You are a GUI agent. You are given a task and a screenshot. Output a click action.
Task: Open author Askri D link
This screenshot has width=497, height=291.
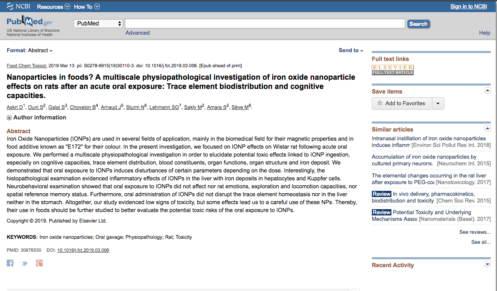(15, 107)
